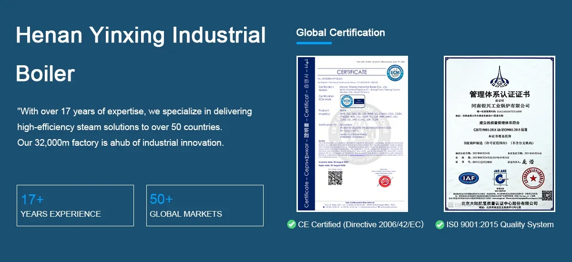Click the QR code on Chinese certificate
572x262 pixels.
546,195
